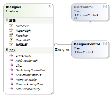Screen dimensions: 112x97
Task: Click the PageWidth property icon
Action: click(11, 40)
